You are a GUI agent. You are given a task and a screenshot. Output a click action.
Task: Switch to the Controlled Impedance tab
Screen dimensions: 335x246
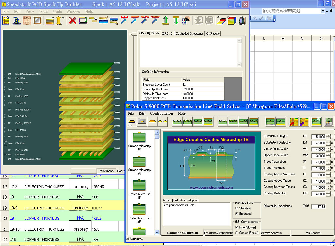(x=189, y=33)
